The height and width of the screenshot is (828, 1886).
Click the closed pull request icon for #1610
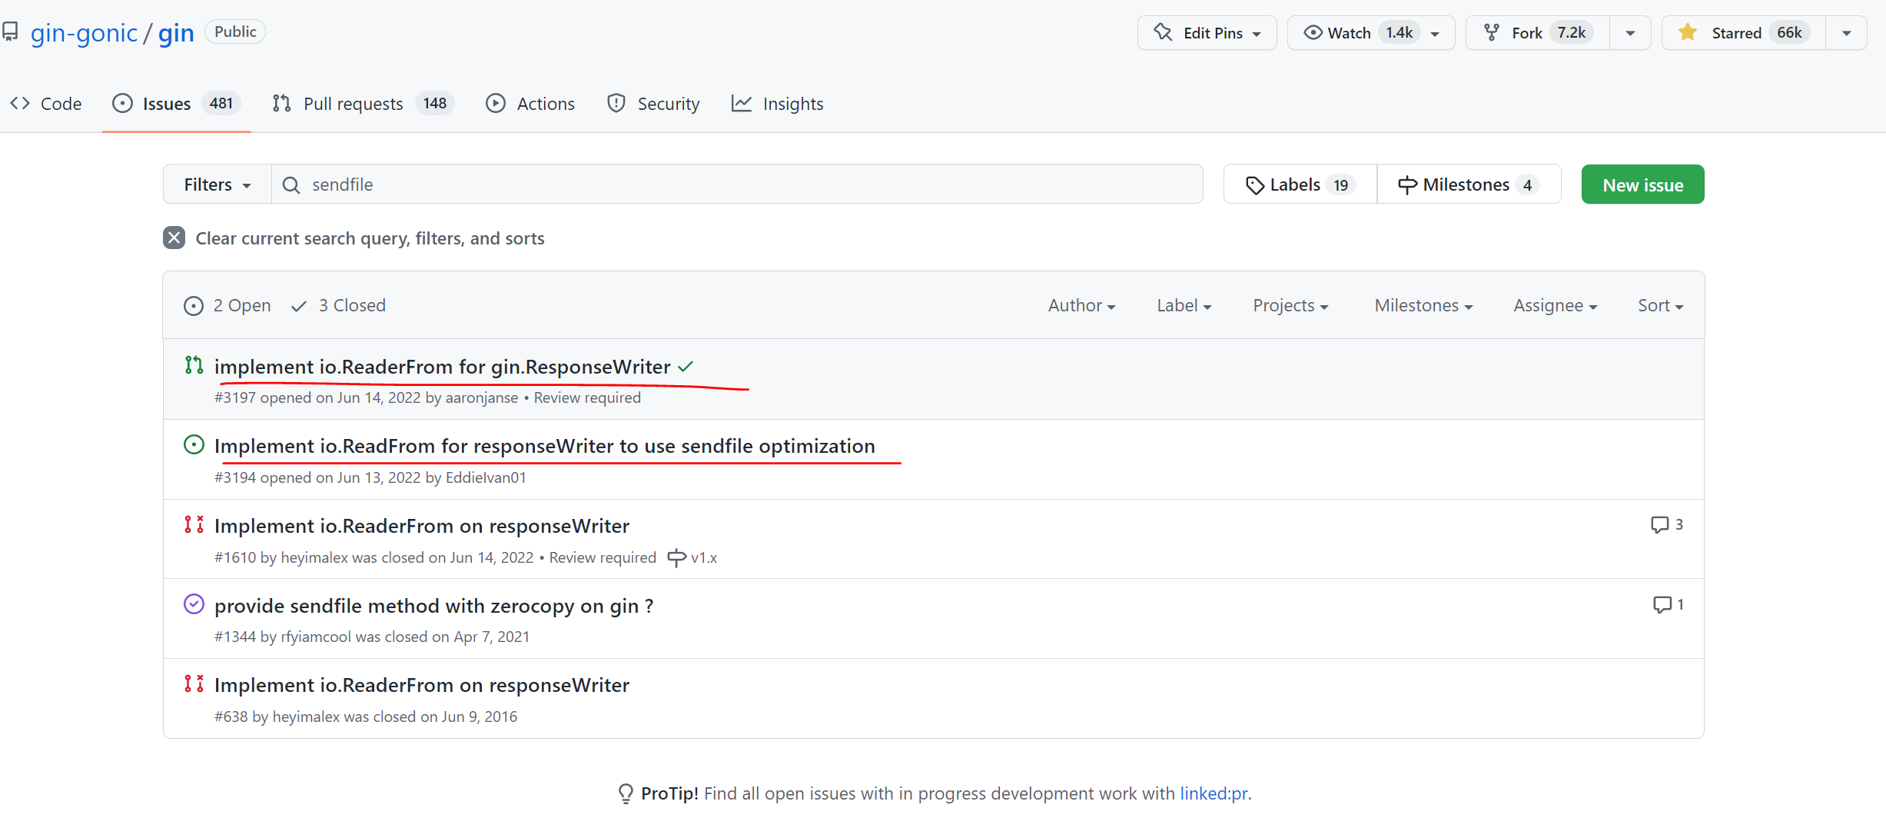[x=194, y=524]
